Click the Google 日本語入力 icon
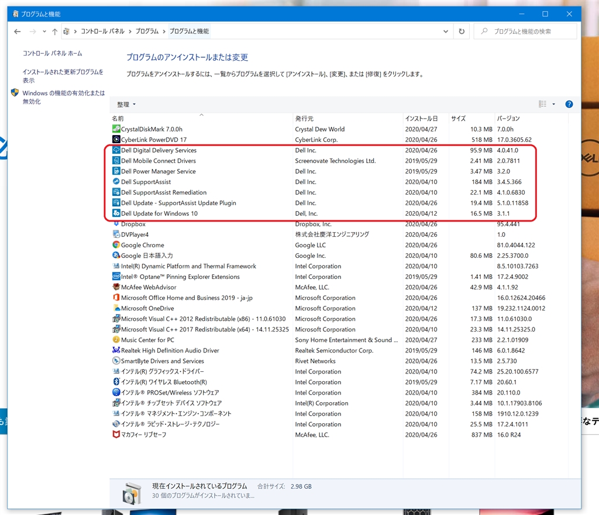This screenshot has width=599, height=515. [116, 255]
